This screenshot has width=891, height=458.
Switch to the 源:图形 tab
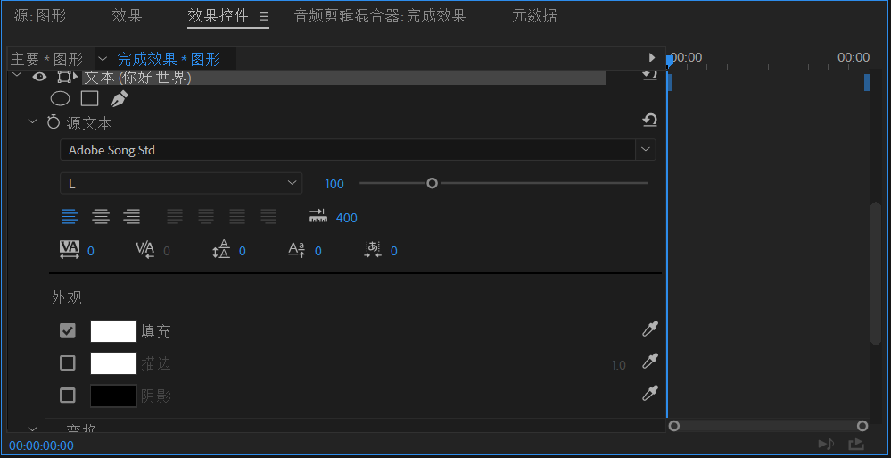pos(40,16)
